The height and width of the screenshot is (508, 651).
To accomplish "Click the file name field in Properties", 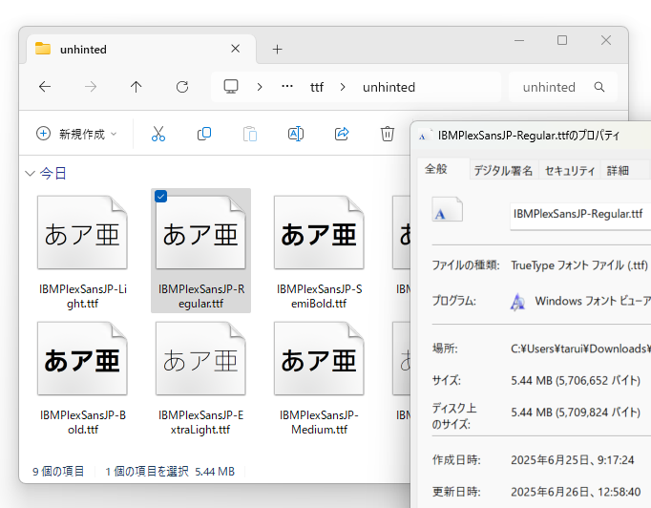I will click(x=580, y=214).
